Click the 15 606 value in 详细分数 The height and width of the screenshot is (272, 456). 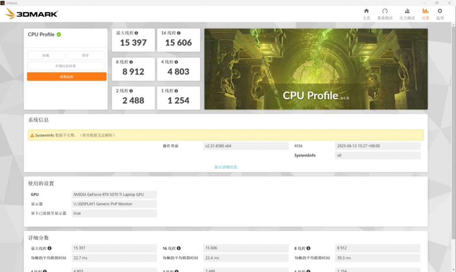tap(246, 248)
